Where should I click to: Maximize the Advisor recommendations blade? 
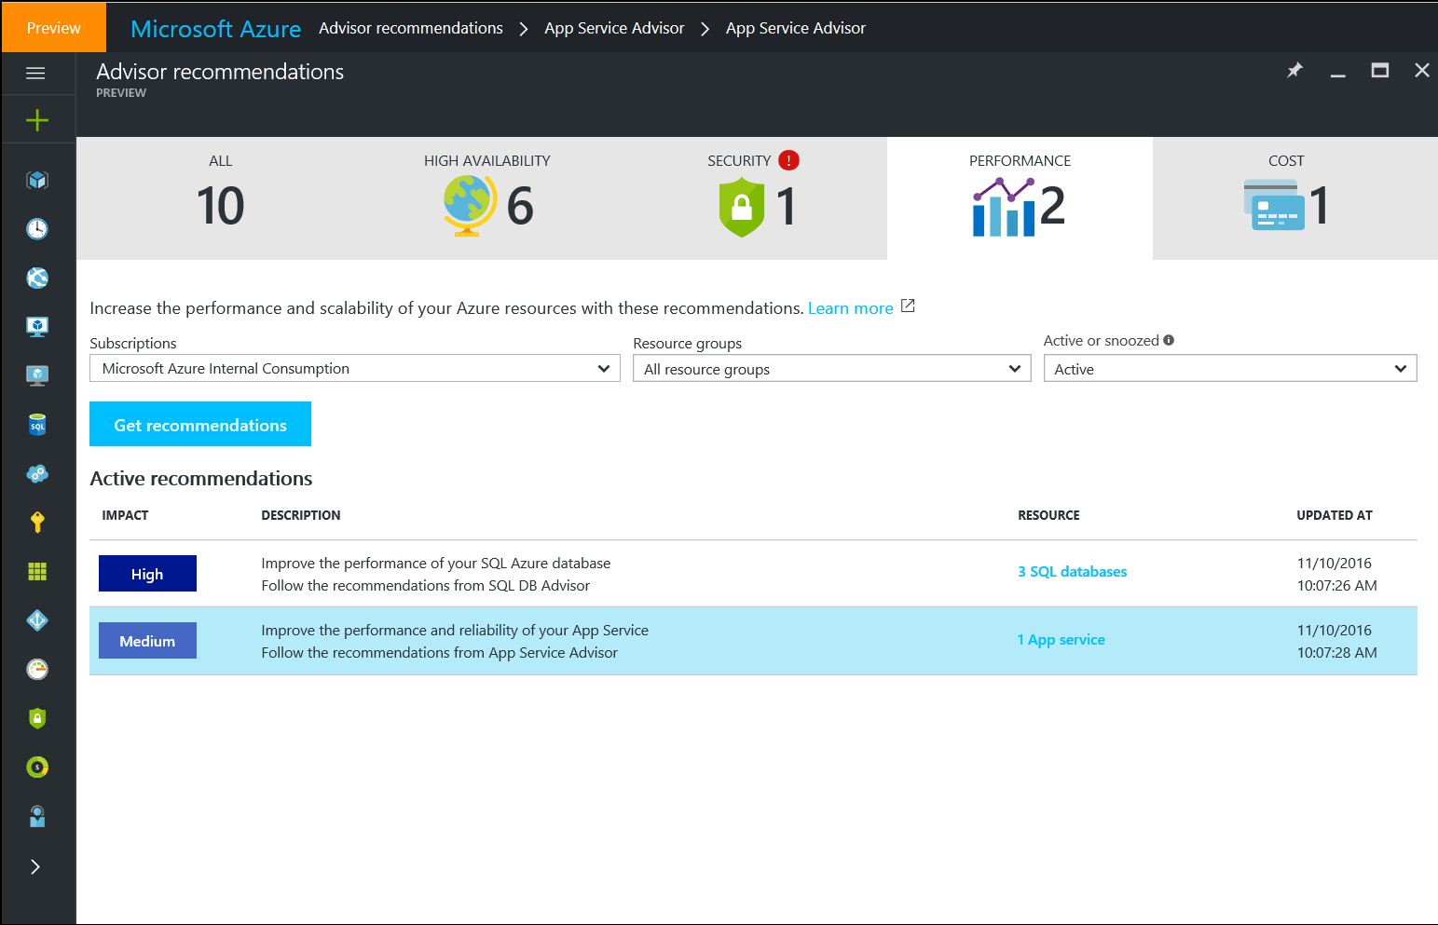[1380, 70]
